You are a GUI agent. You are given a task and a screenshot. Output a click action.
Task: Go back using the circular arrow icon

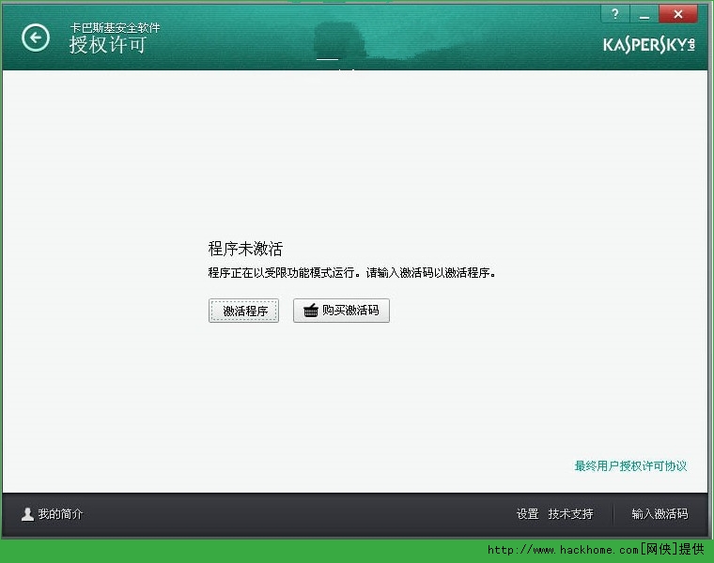(35, 38)
